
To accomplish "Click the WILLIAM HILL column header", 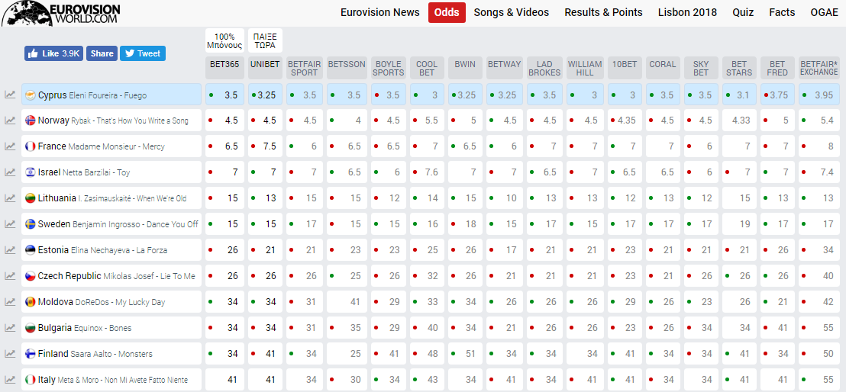I will click(x=585, y=68).
